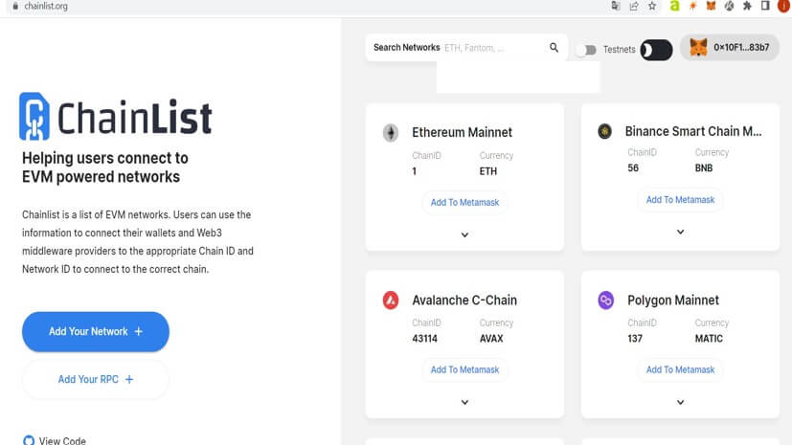Click the ChainID value 43114
This screenshot has width=792, height=445.
click(x=425, y=339)
